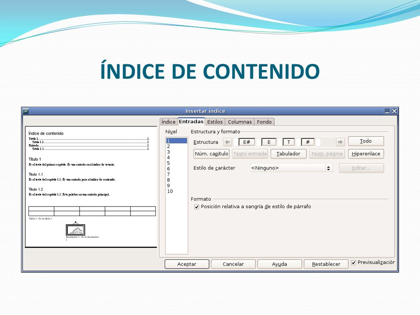This screenshot has height=315, width=420.
Task: Select level 5 in the Nivel list
Action: [176, 163]
